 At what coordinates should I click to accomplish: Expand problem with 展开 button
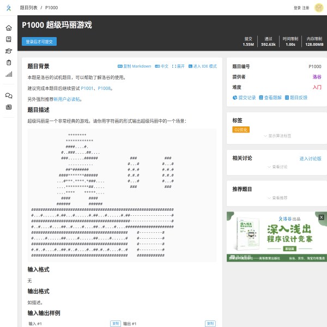tap(178, 66)
